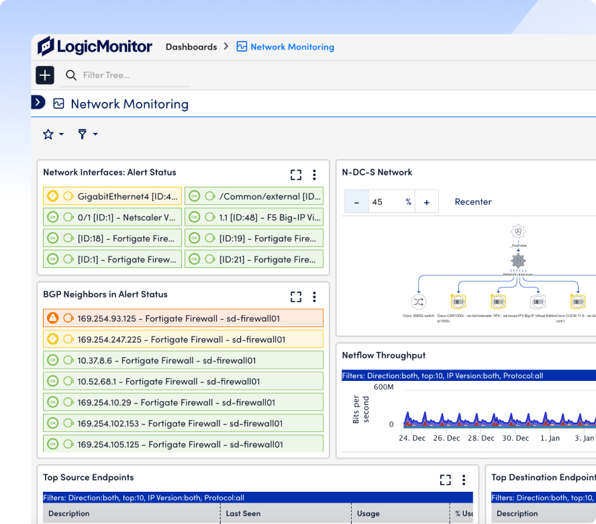Click the LogicMonitor logo

95,46
